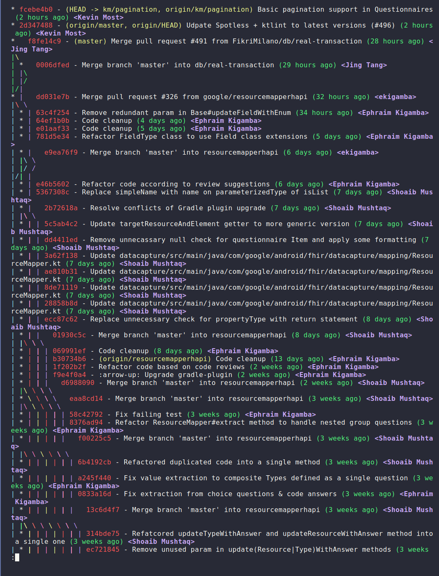This screenshot has width=439, height=576.
Task: Select commit hash e46b5602
Action: (x=53, y=184)
